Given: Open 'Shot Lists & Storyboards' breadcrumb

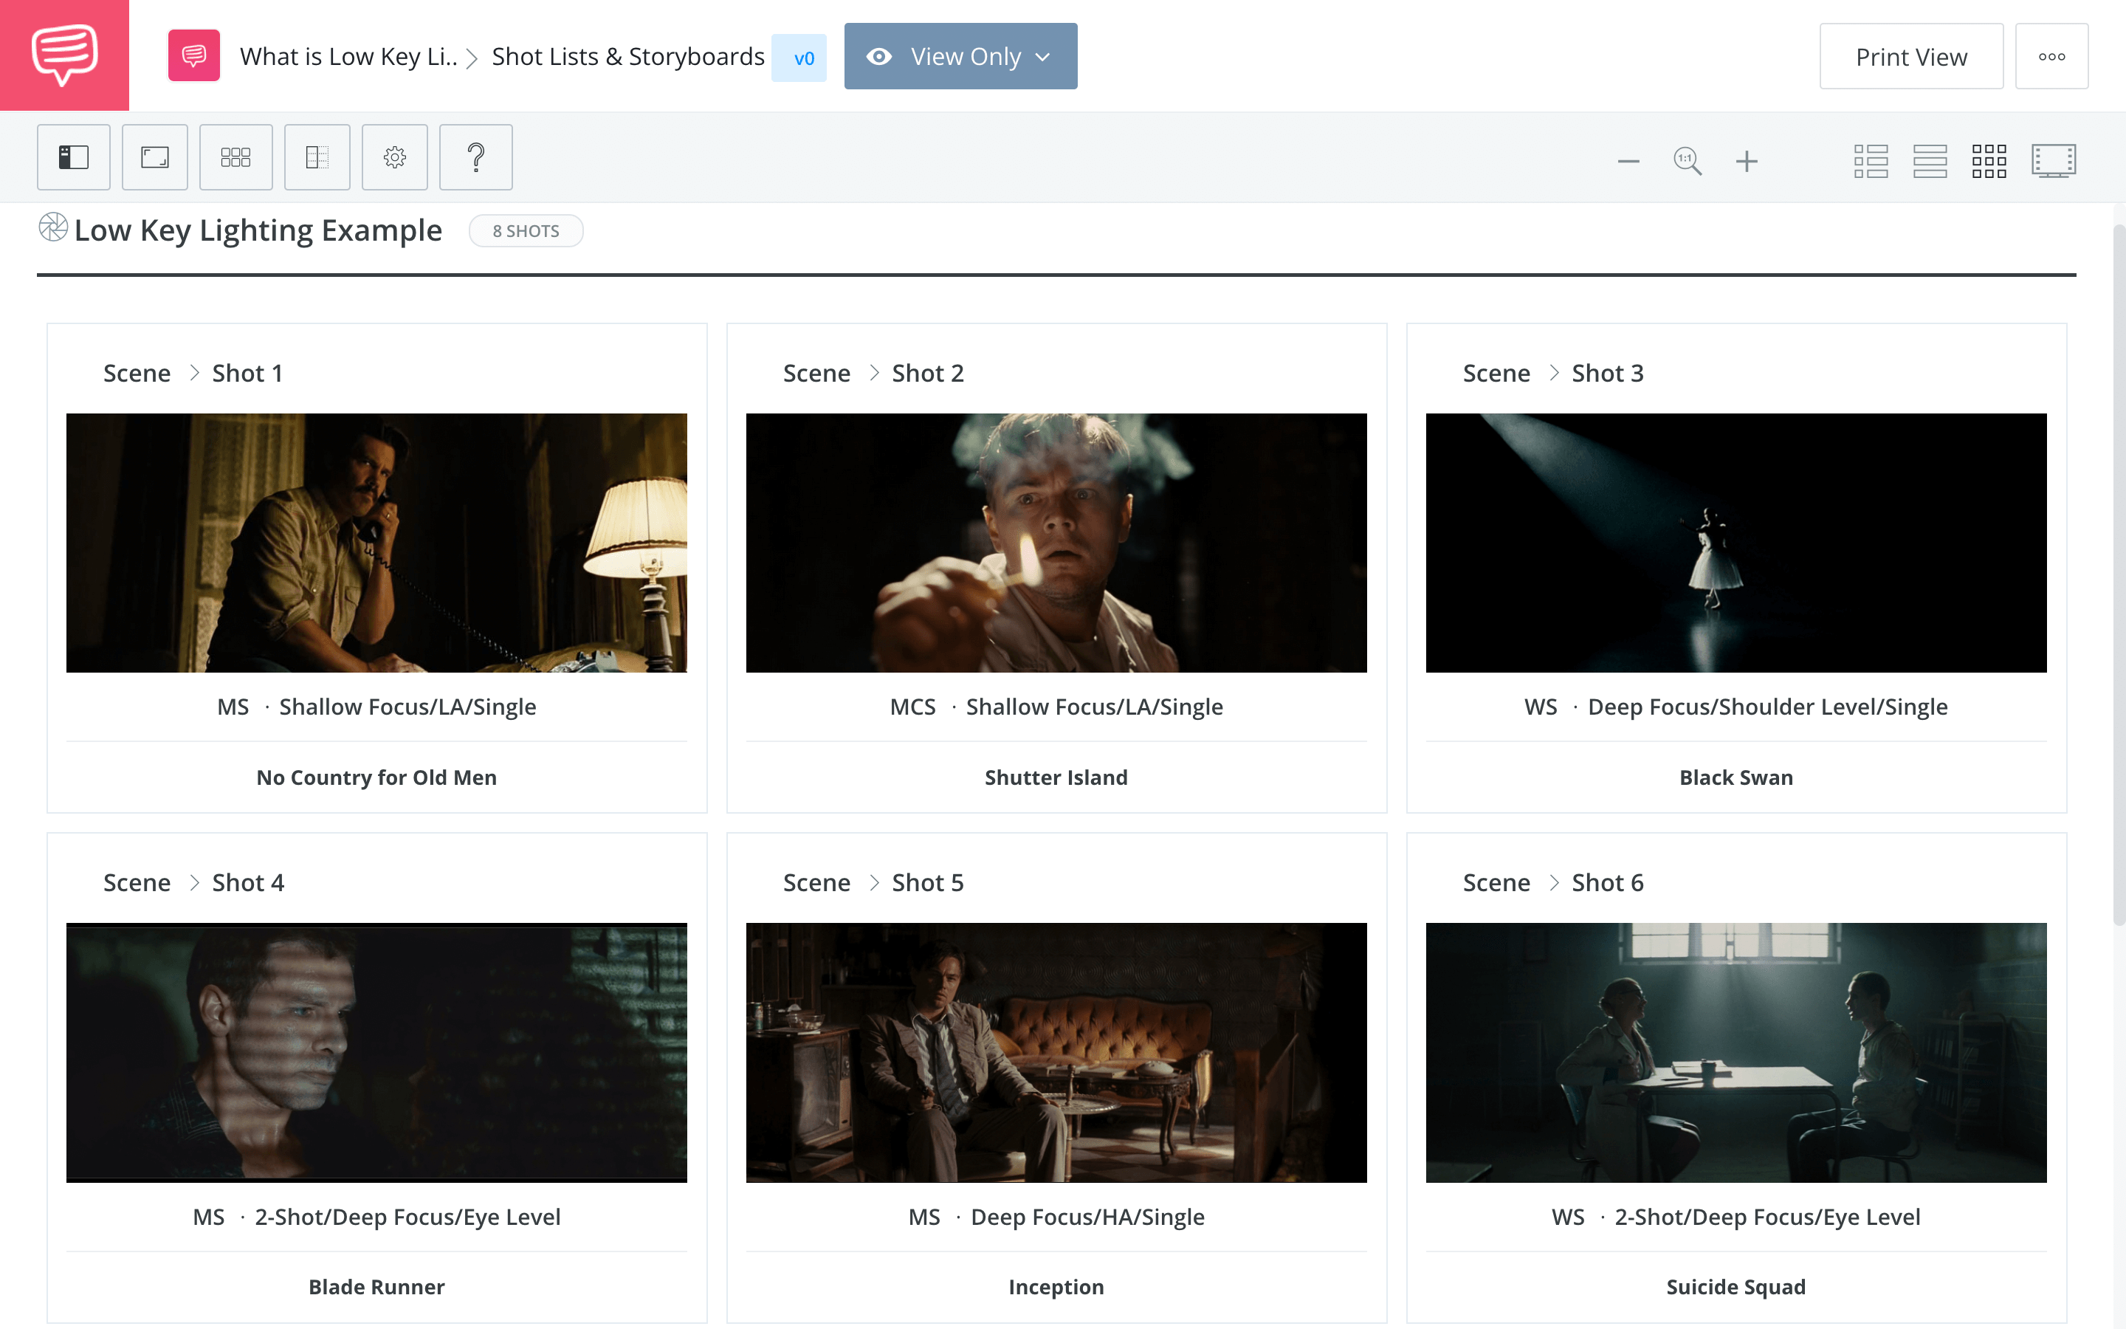Looking at the screenshot, I should (x=627, y=57).
